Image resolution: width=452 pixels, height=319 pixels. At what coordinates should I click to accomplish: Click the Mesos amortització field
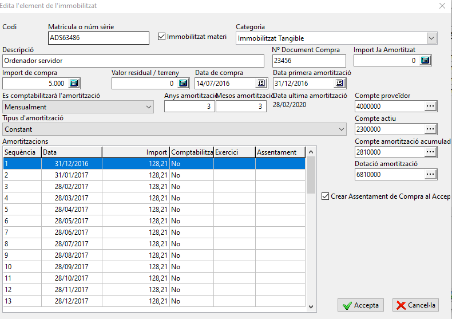pyautogui.click(x=241, y=107)
